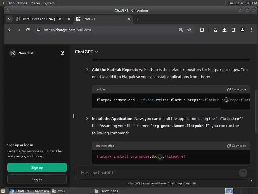Click the page vertical scrollbar
This screenshot has width=258, height=194.
pyautogui.click(x=256, y=111)
